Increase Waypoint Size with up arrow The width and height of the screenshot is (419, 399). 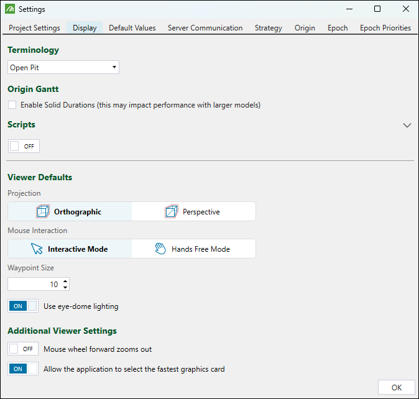[65, 282]
